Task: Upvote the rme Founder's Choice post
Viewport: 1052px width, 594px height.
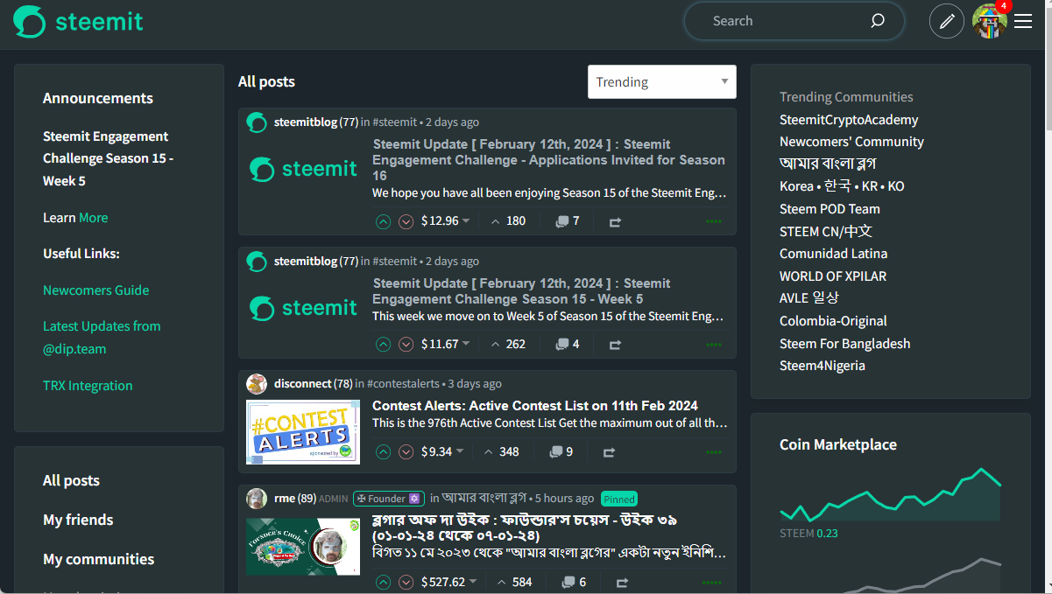Action: point(383,583)
